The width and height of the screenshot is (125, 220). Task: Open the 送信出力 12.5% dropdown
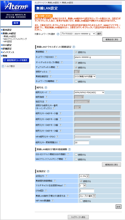coord(84,176)
